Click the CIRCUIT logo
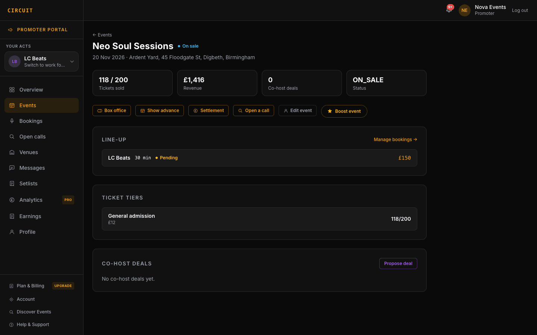Viewport: 537px width, 335px height. (x=20, y=10)
